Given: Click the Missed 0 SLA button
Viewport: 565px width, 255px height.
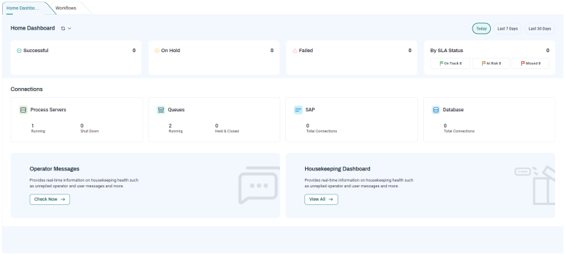Looking at the screenshot, I should pos(530,63).
